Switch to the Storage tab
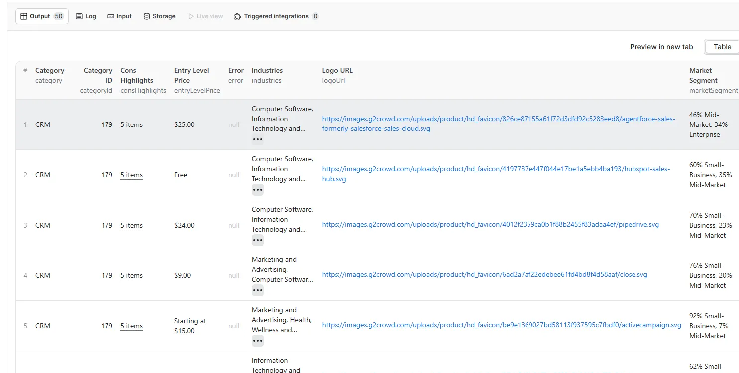The image size is (739, 373). click(159, 16)
